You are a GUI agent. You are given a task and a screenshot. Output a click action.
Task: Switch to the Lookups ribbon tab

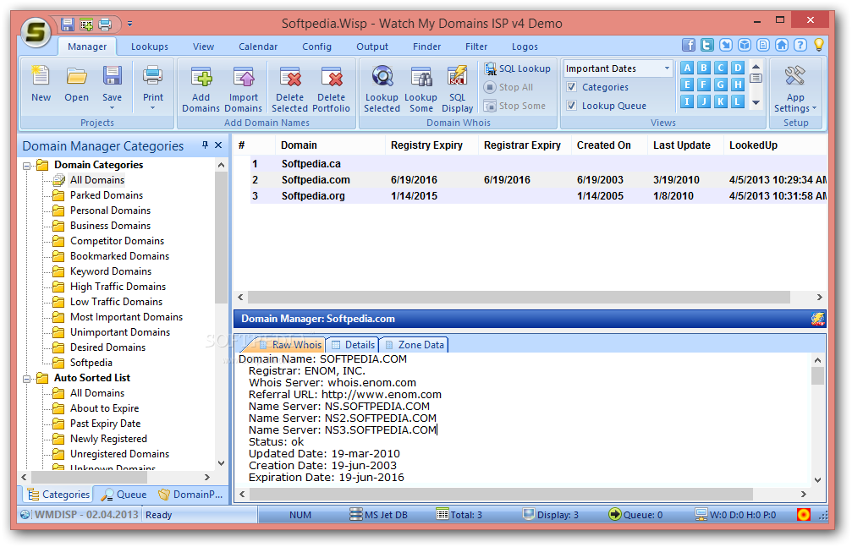pyautogui.click(x=150, y=46)
